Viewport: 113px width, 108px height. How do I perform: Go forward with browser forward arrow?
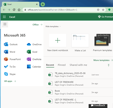9,10
